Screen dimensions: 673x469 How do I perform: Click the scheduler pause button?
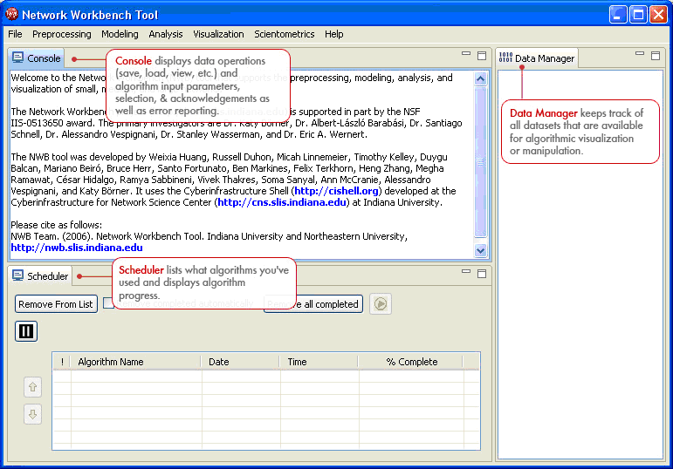(26, 331)
